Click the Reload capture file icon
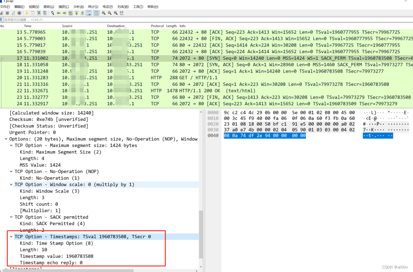This screenshot has width=413, height=272. [x=44, y=13]
